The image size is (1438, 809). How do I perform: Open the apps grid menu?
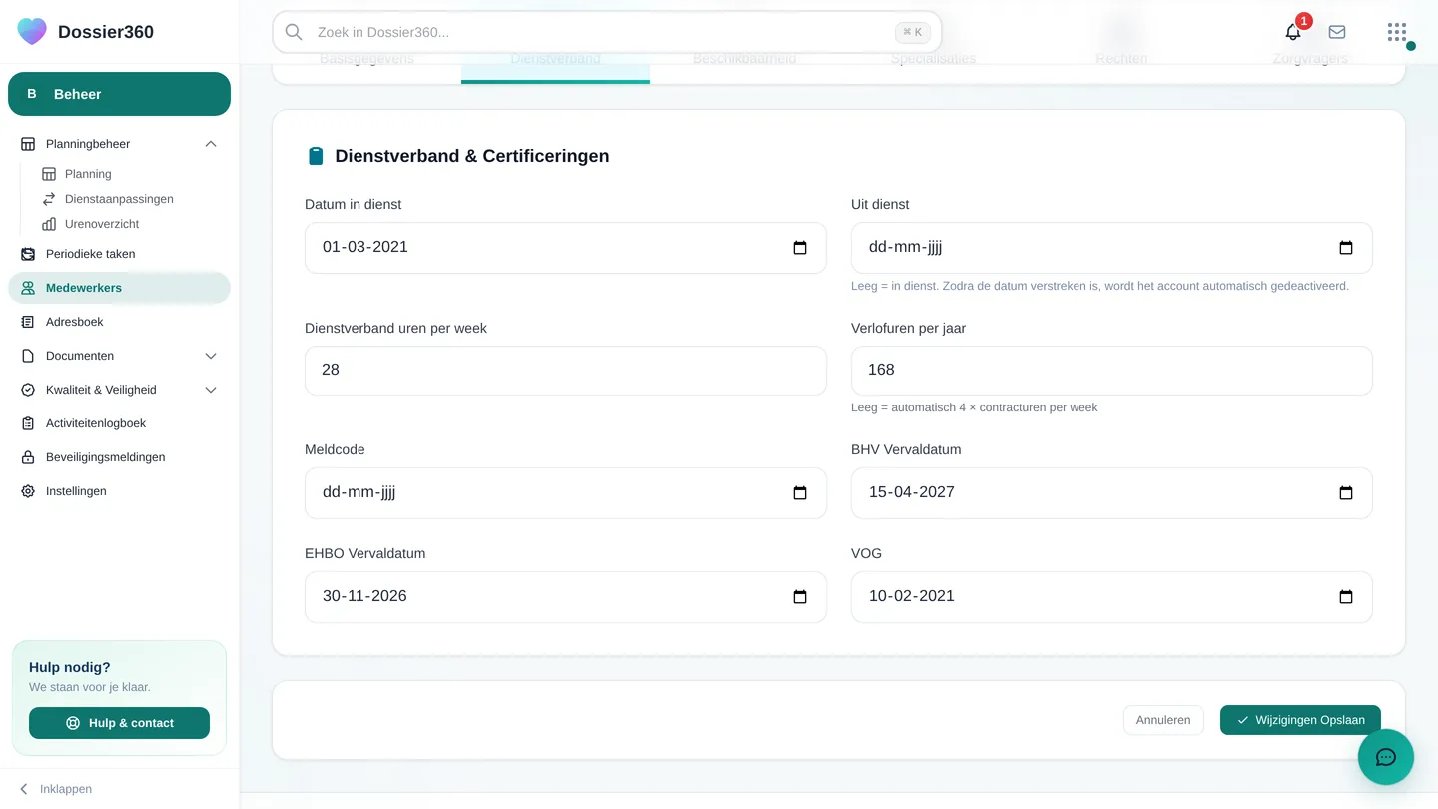pos(1397,32)
